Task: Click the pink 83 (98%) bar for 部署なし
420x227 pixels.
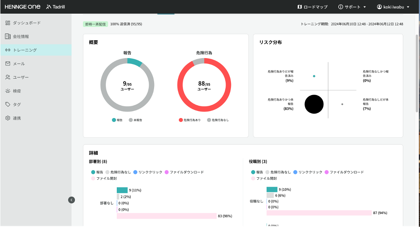Action: (x=166, y=216)
